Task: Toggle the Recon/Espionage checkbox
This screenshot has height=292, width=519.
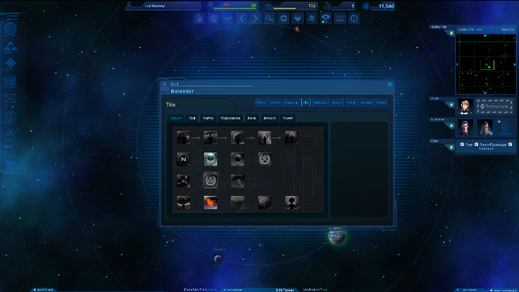Action: [x=477, y=144]
